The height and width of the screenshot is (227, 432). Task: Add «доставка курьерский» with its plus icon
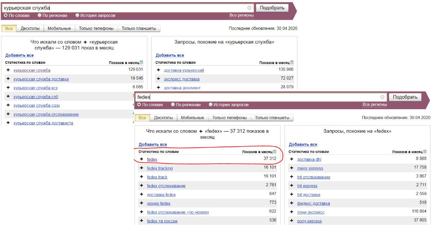158,70
